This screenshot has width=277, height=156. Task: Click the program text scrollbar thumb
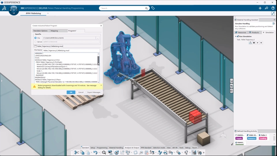click(x=98, y=60)
